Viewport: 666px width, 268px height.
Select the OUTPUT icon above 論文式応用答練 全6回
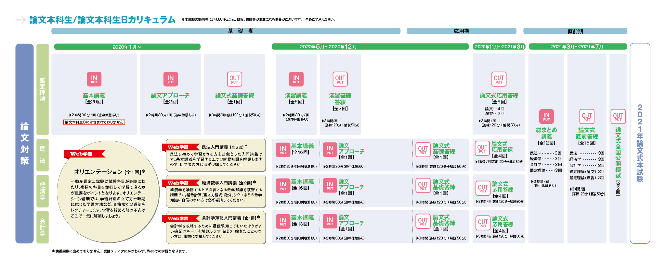[499, 79]
